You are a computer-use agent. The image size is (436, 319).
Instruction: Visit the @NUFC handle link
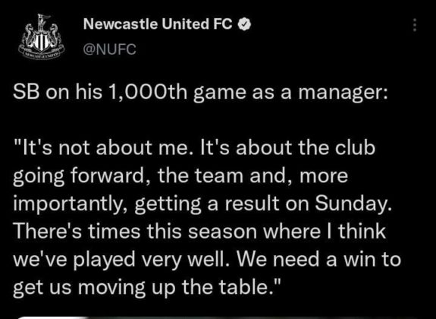[x=109, y=50]
